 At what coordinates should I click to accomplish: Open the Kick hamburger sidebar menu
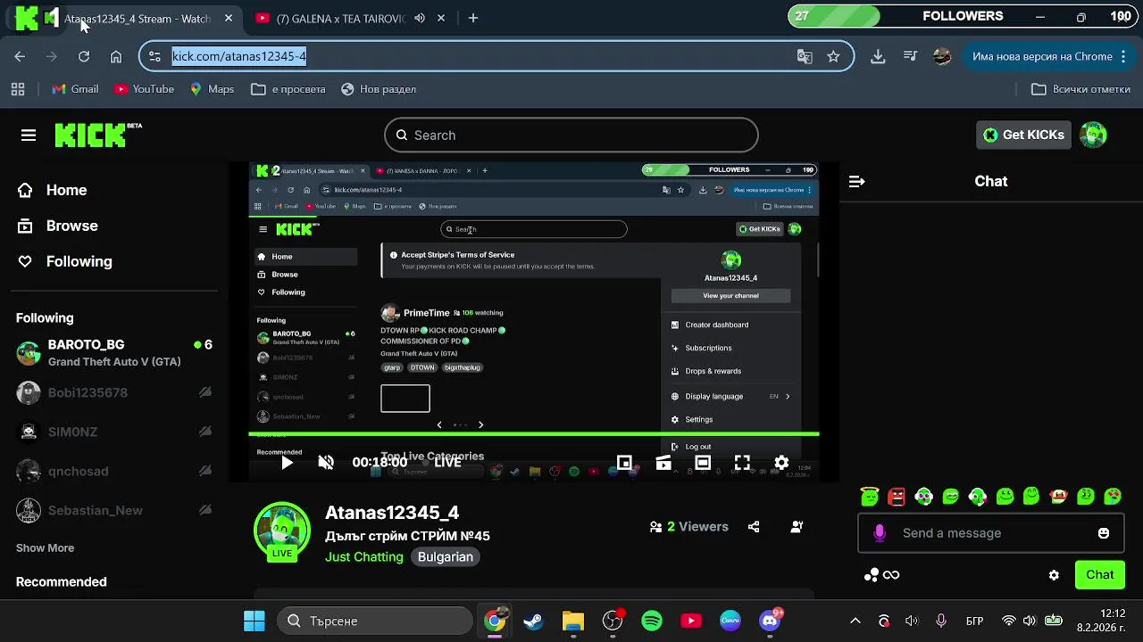pyautogui.click(x=29, y=136)
